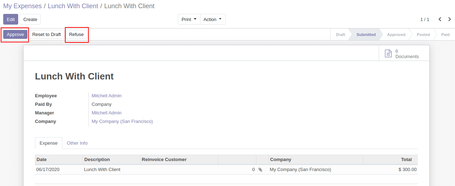455x186 pixels.
Task: Open the Print dropdown
Action: tap(189, 19)
